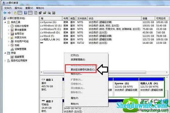
Task: Click the 共享文件夹 folder icon
Action: [12, 37]
